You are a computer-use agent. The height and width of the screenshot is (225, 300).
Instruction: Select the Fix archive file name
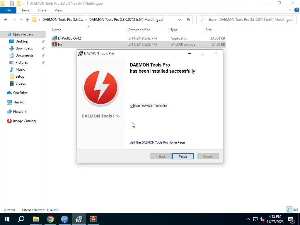coord(60,45)
